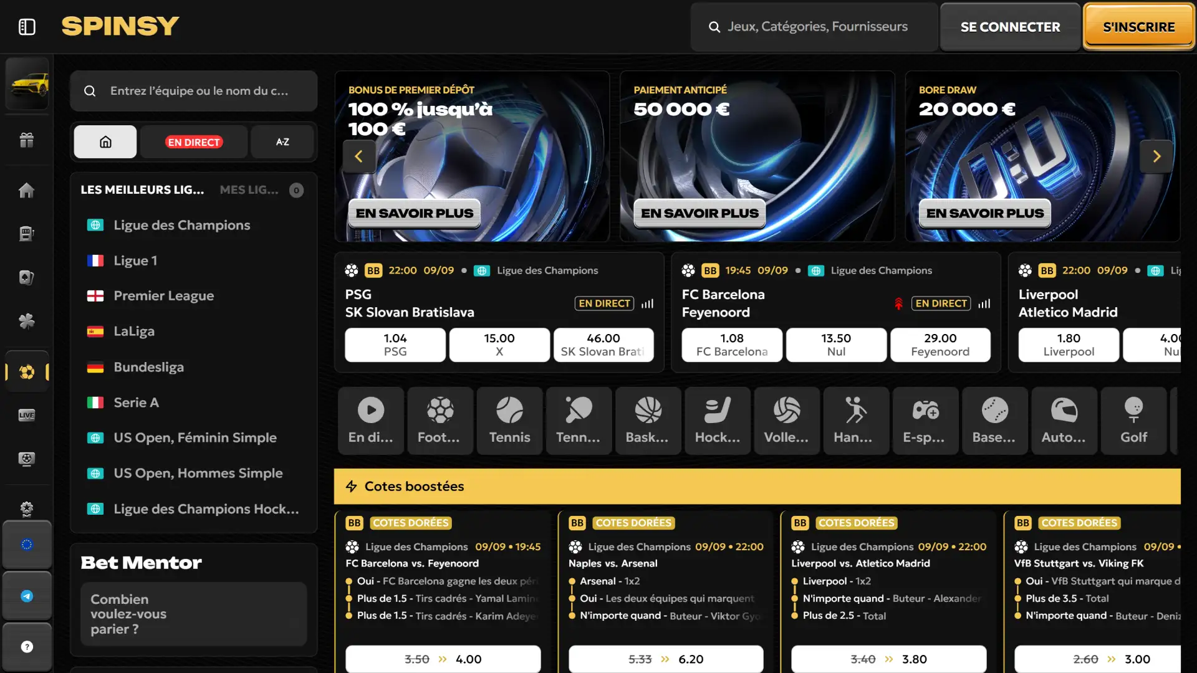1197x673 pixels.
Task: Click next arrow on the promo carousel
Action: 1156,156
